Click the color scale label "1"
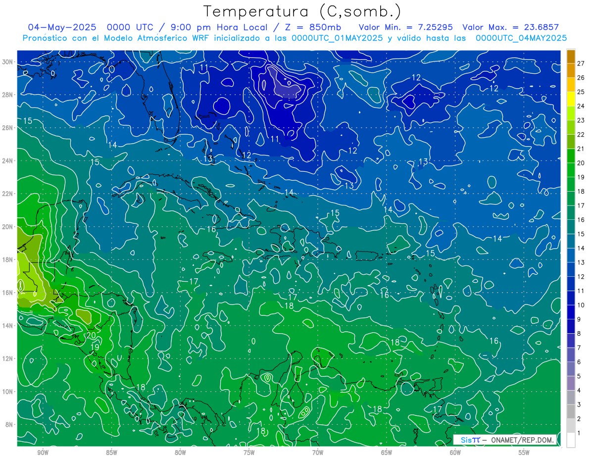Screen dimensions: 594x459 pyautogui.click(x=579, y=433)
